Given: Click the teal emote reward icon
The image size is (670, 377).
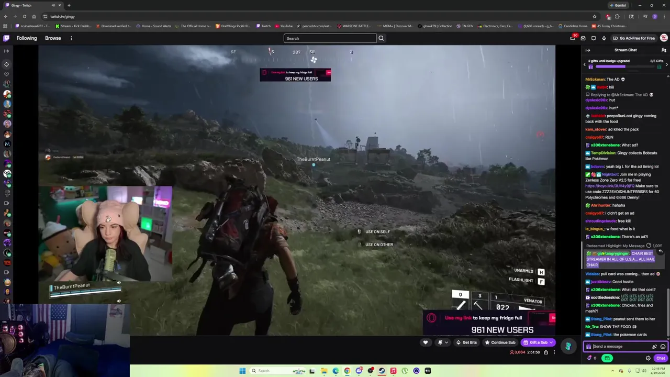Looking at the screenshot, I should point(568,346).
